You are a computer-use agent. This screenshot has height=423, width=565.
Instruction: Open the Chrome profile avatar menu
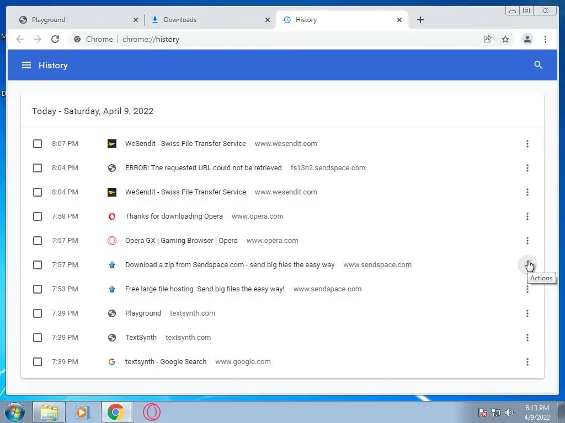pyautogui.click(x=527, y=39)
